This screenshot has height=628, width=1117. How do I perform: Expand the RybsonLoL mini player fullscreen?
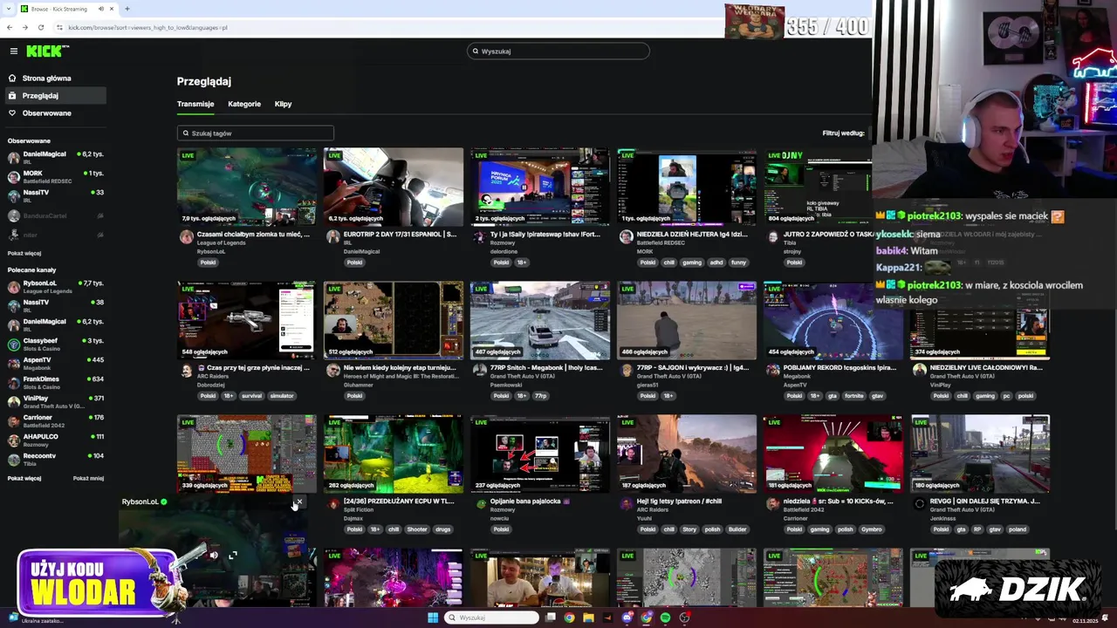pyautogui.click(x=233, y=555)
